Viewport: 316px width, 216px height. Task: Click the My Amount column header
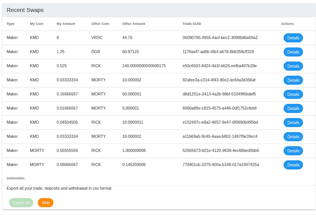tap(66, 24)
